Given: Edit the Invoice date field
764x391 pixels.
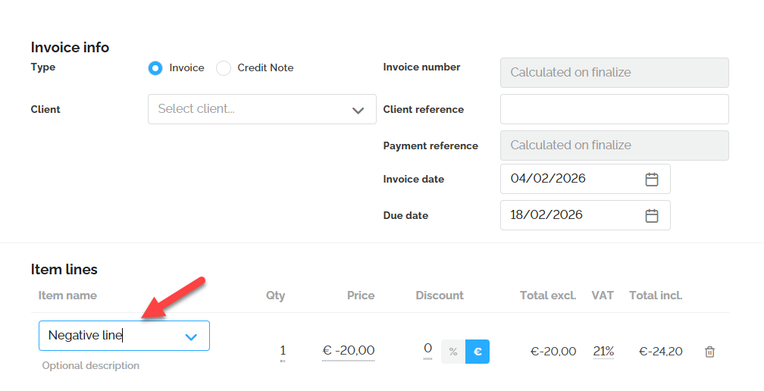Looking at the screenshot, I should pyautogui.click(x=568, y=179).
